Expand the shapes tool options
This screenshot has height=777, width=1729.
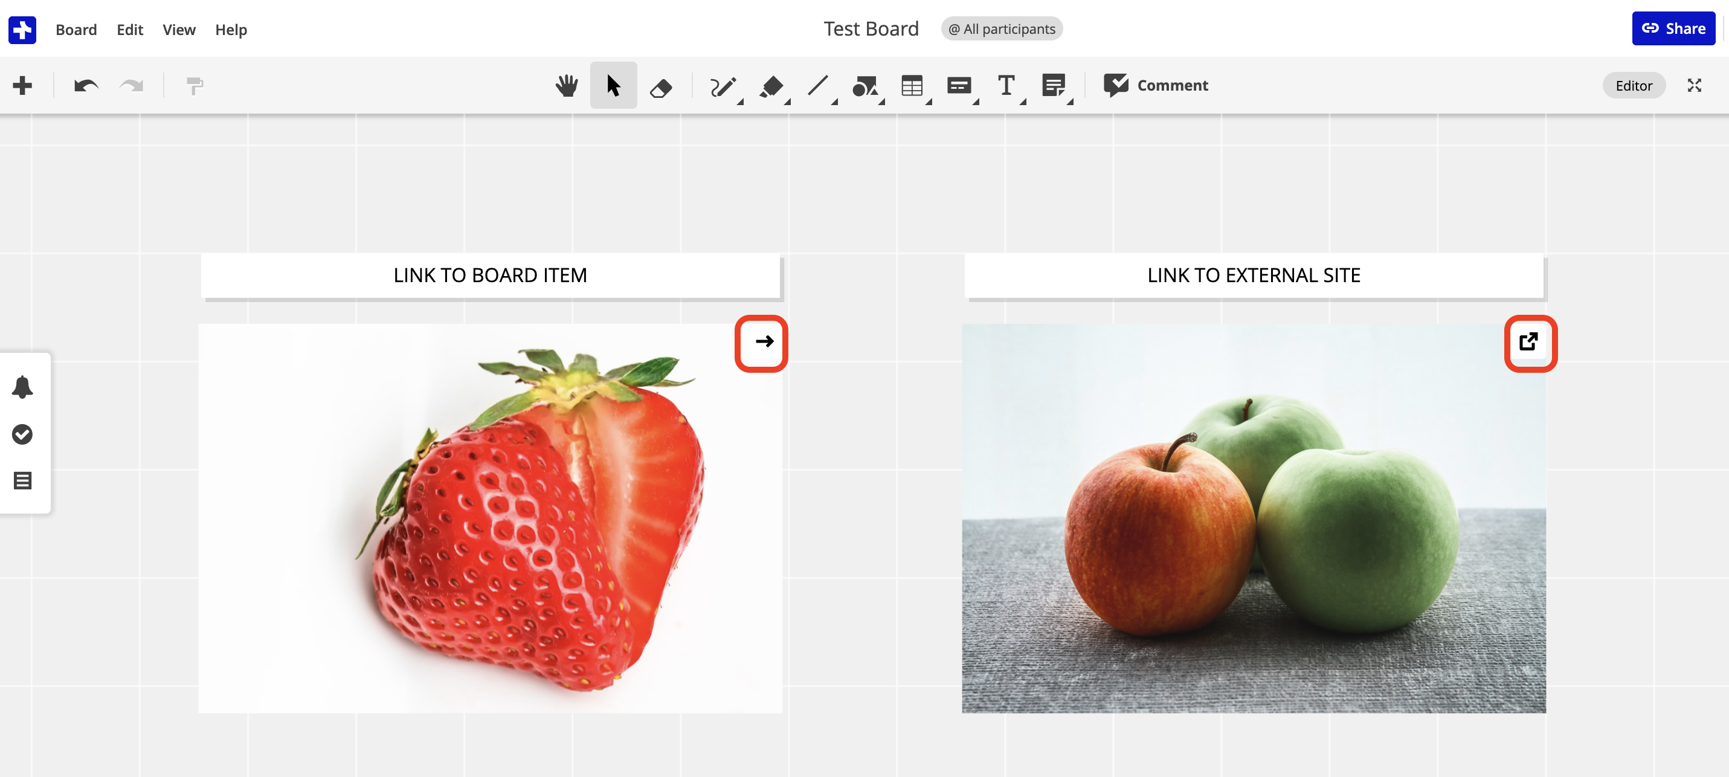pyautogui.click(x=882, y=102)
